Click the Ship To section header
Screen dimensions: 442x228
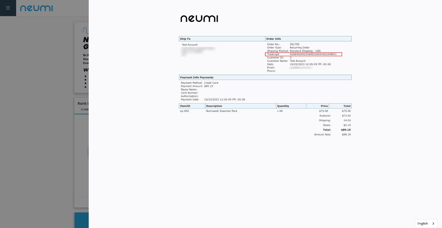[185, 39]
